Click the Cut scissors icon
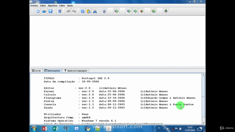This screenshot has height=132, width=235. [95, 11]
